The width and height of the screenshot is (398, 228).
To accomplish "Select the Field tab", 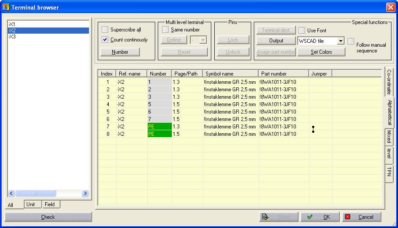I will pos(51,204).
